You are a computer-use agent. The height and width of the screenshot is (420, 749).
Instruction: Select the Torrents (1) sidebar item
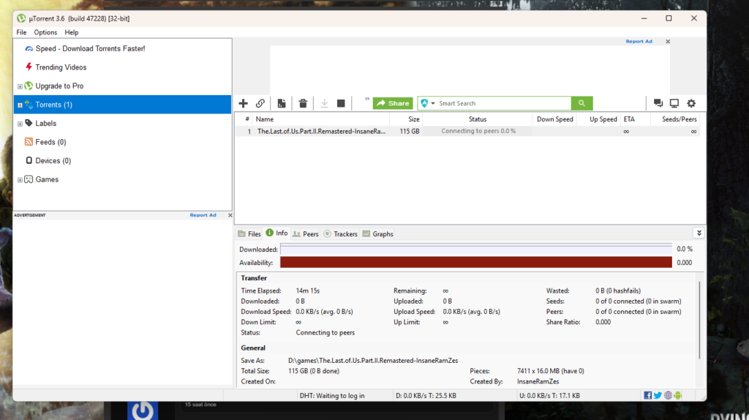pos(122,105)
